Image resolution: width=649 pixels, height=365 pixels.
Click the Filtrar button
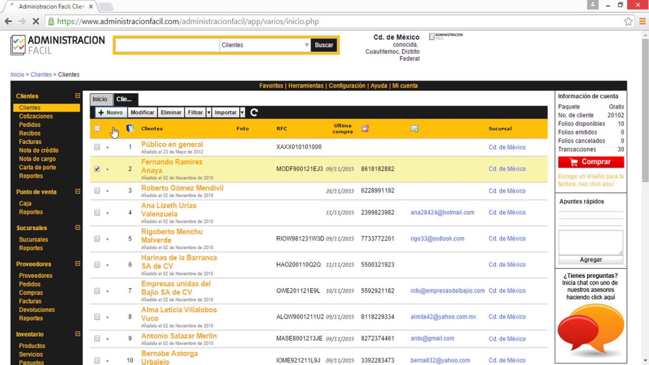click(195, 113)
